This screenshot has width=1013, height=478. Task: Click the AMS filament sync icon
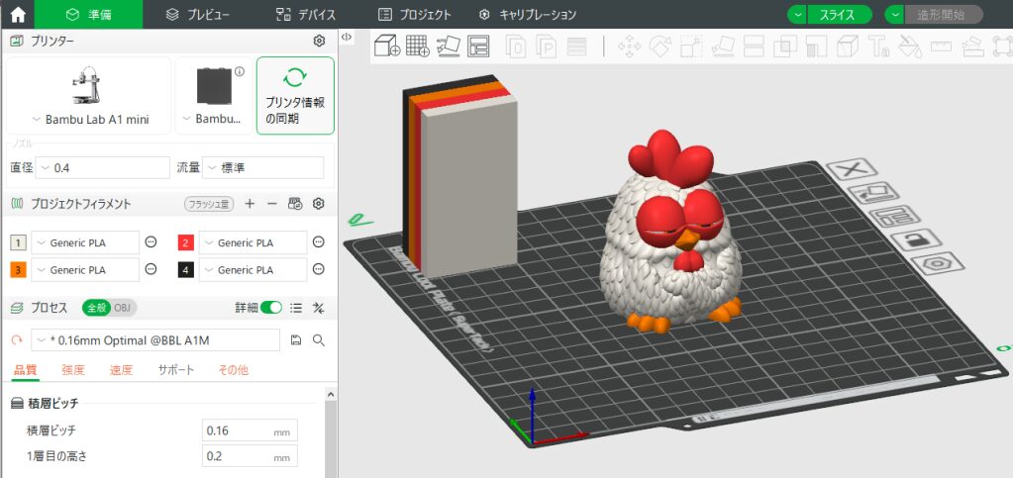(295, 204)
